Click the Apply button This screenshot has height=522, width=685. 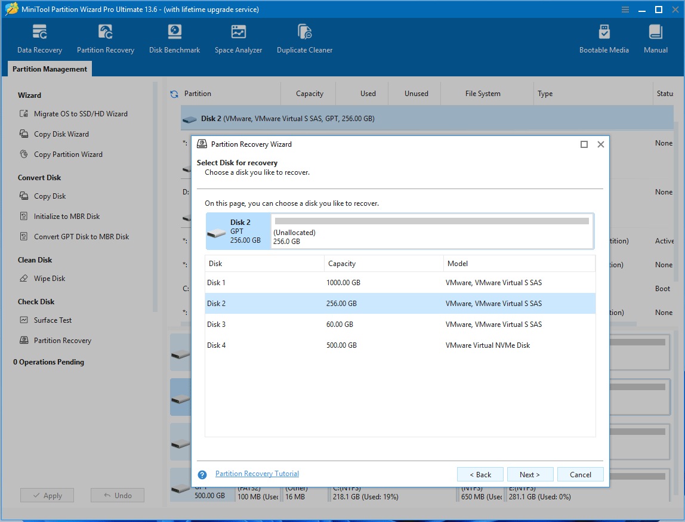pos(47,495)
